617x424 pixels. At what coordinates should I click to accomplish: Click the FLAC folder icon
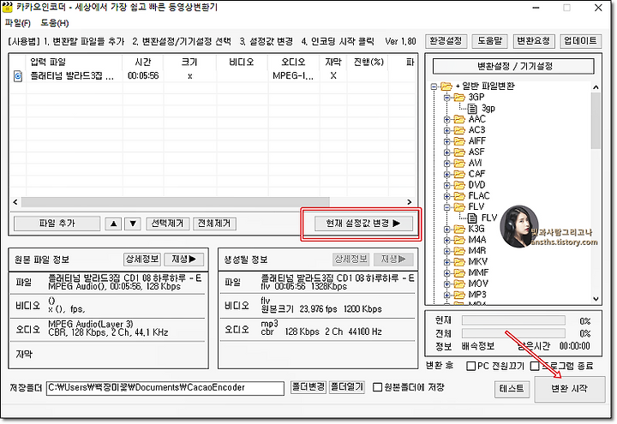point(459,196)
